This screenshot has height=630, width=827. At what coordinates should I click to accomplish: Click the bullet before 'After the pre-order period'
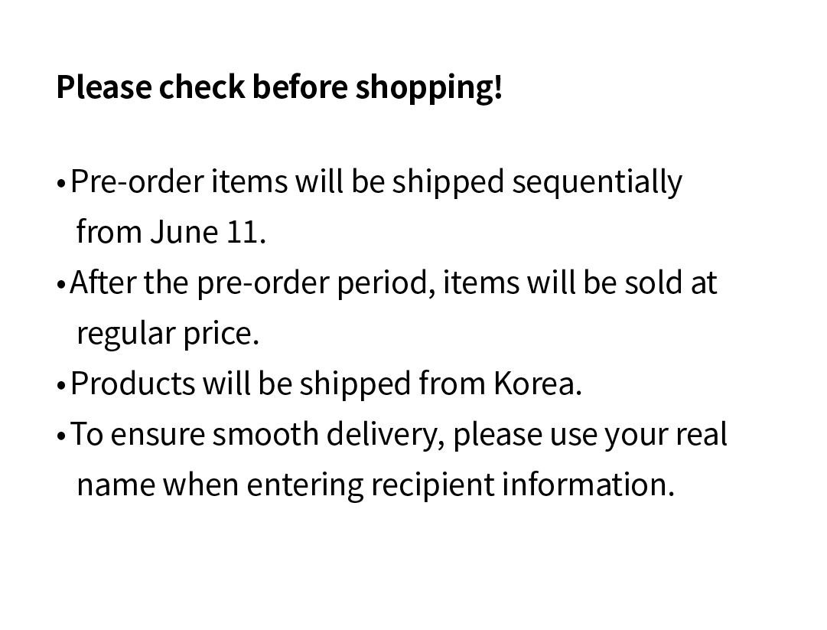pos(61,286)
